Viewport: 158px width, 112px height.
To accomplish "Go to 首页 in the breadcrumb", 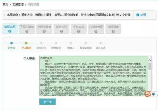I will click(x=5, y=5).
